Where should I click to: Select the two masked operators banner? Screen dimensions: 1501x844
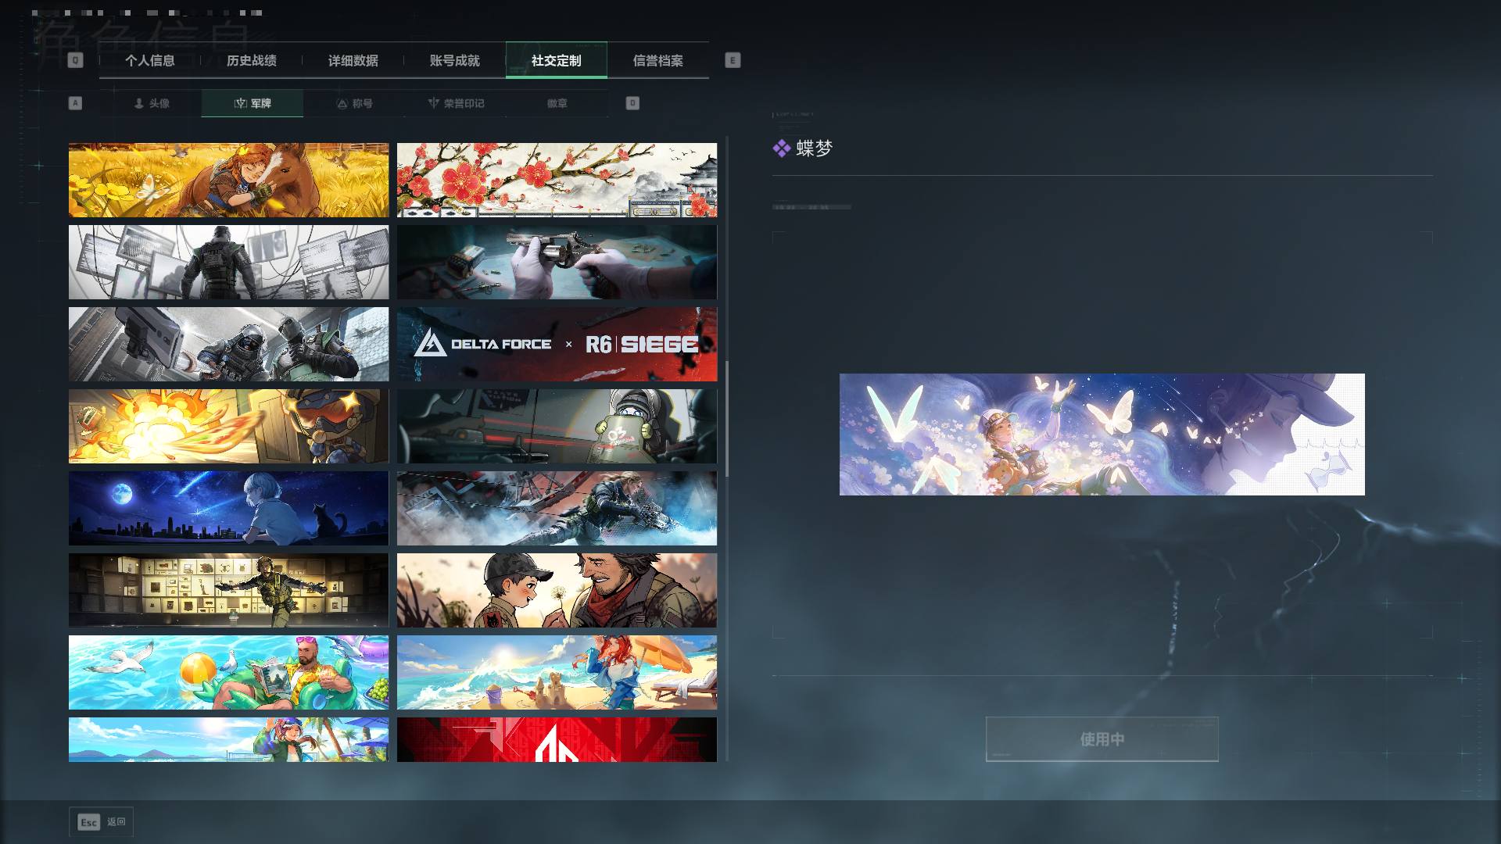point(228,345)
